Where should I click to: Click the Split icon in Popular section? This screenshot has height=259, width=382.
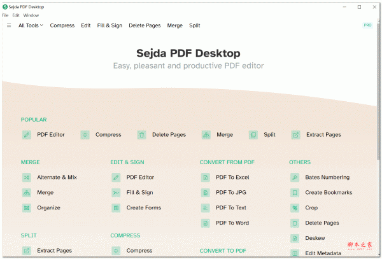pos(253,135)
